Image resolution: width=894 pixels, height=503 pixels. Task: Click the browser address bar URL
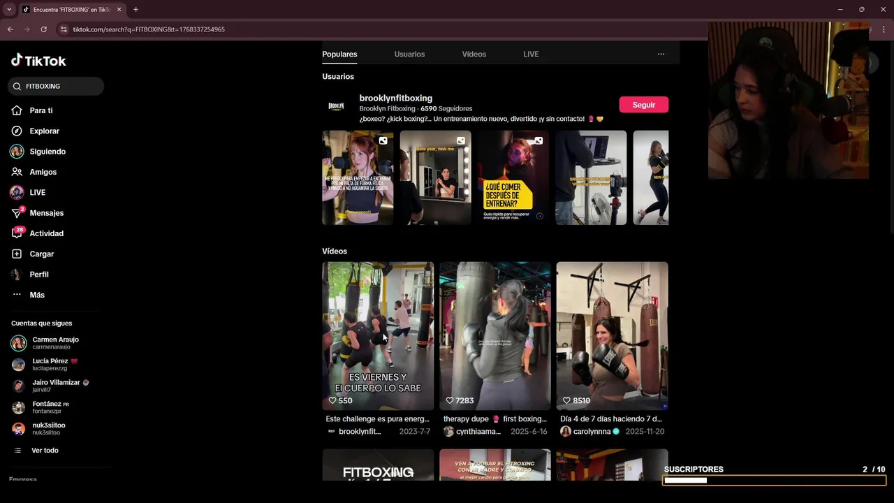[x=149, y=29]
